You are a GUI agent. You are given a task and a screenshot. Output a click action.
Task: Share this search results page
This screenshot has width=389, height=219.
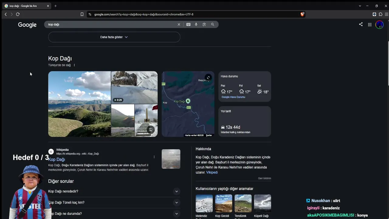(x=361, y=24)
